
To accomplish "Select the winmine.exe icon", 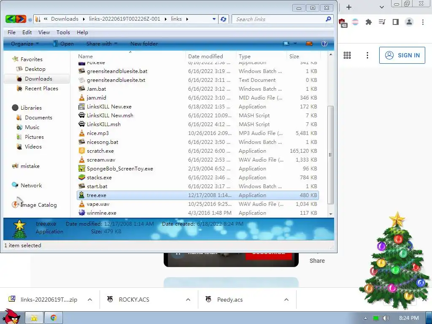I will coord(81,213).
